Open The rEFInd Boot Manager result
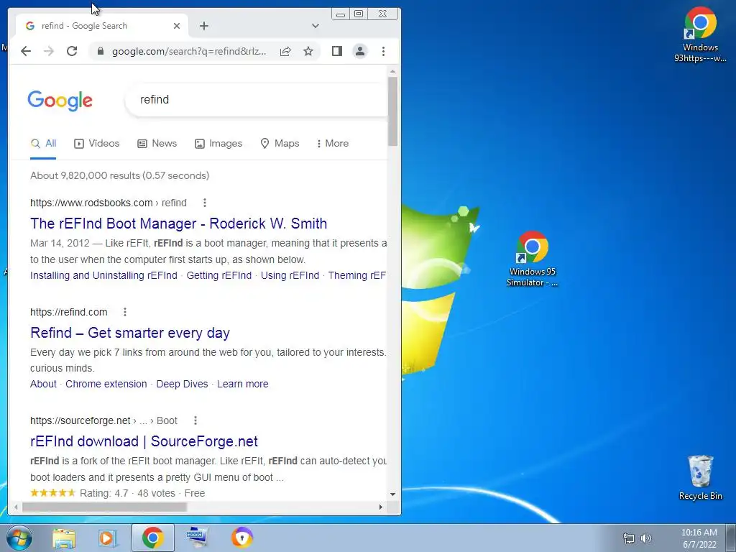This screenshot has width=736, height=552. (178, 224)
